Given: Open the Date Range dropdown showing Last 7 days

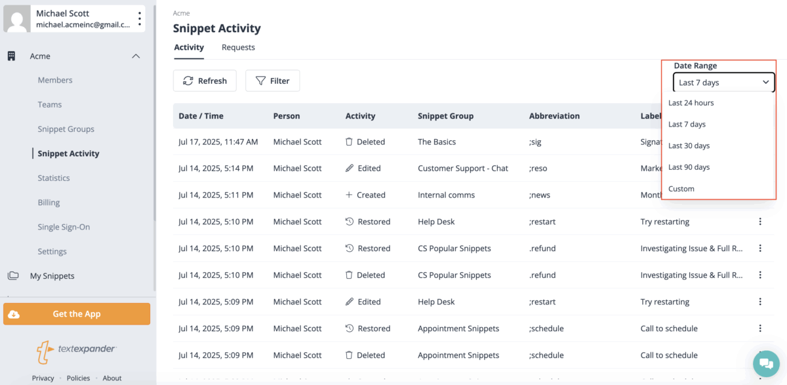Looking at the screenshot, I should (x=723, y=82).
